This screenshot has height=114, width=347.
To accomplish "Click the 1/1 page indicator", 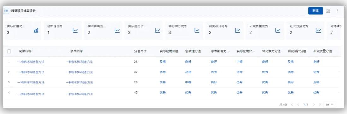I will point(306,105).
